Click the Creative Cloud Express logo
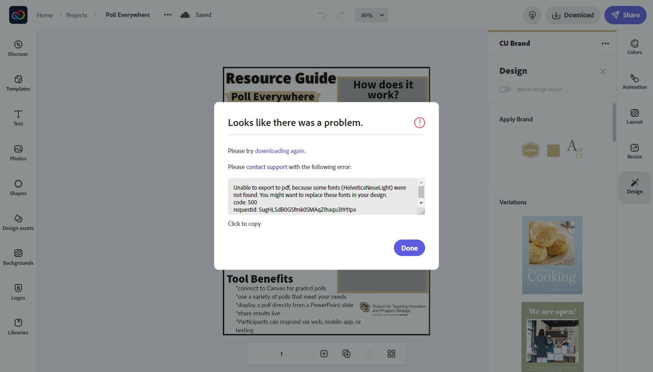The width and height of the screenshot is (653, 372). (18, 15)
